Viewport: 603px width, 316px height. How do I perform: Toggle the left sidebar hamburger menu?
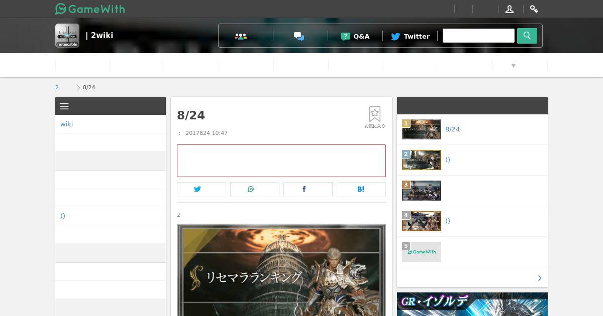tap(64, 106)
